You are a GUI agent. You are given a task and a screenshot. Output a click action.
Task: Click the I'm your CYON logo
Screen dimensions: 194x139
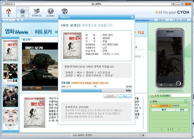point(172,12)
